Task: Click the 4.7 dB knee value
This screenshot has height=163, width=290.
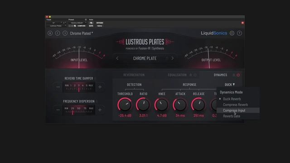Action: coord(162,116)
